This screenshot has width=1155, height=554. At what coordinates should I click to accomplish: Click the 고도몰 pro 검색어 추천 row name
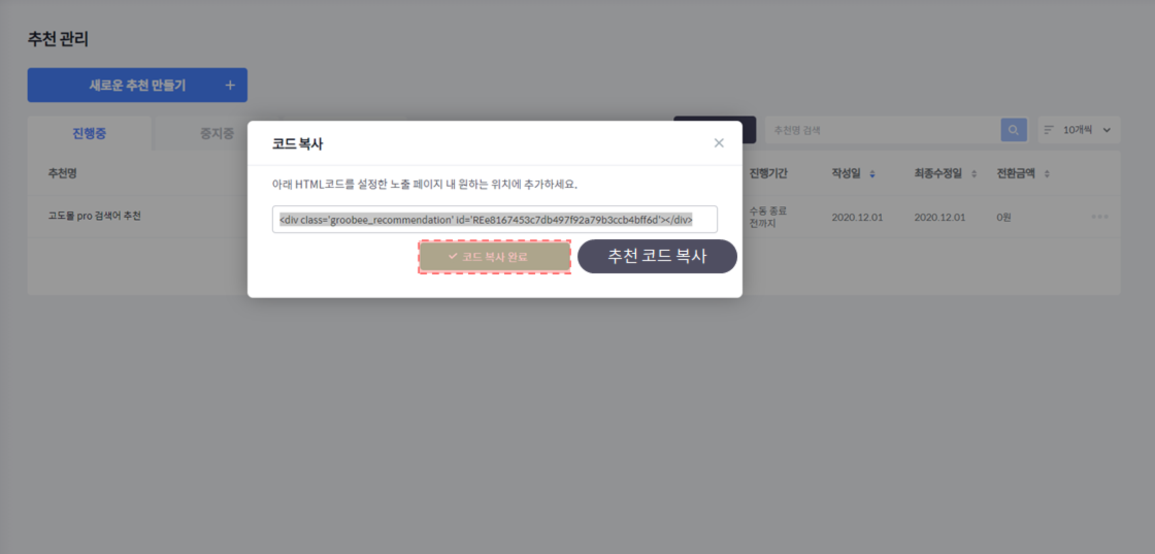(94, 216)
